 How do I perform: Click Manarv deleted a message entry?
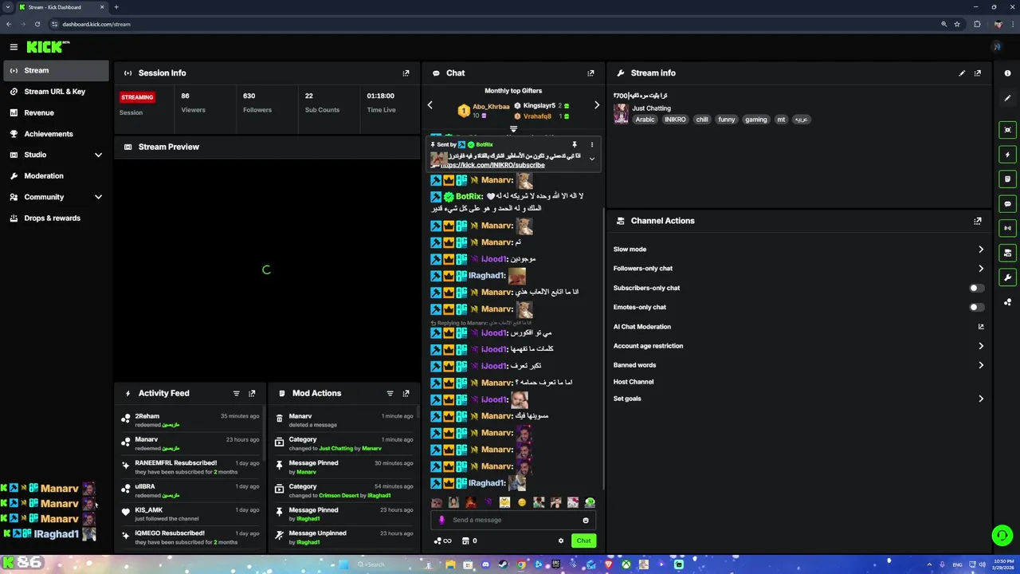pyautogui.click(x=343, y=421)
